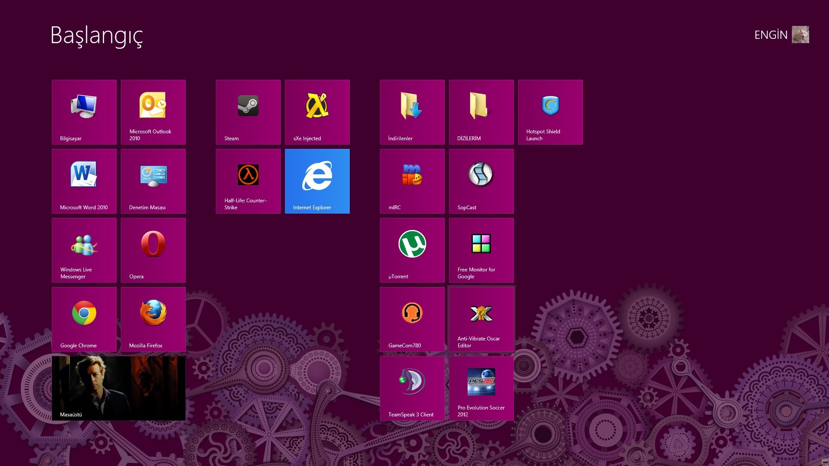The height and width of the screenshot is (466, 829).
Task: Click the user account picture
Action: (x=801, y=35)
